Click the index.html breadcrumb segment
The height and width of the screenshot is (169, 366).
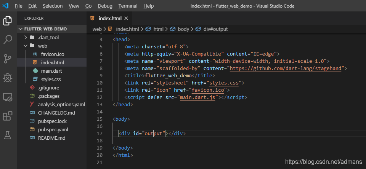point(127,29)
